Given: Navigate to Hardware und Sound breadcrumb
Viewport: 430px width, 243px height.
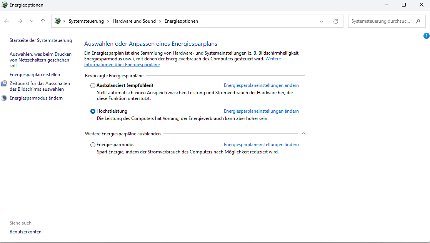Looking at the screenshot, I should click(134, 21).
